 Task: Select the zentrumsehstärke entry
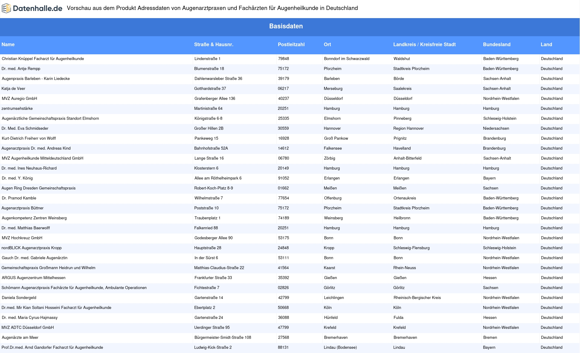click(x=17, y=109)
